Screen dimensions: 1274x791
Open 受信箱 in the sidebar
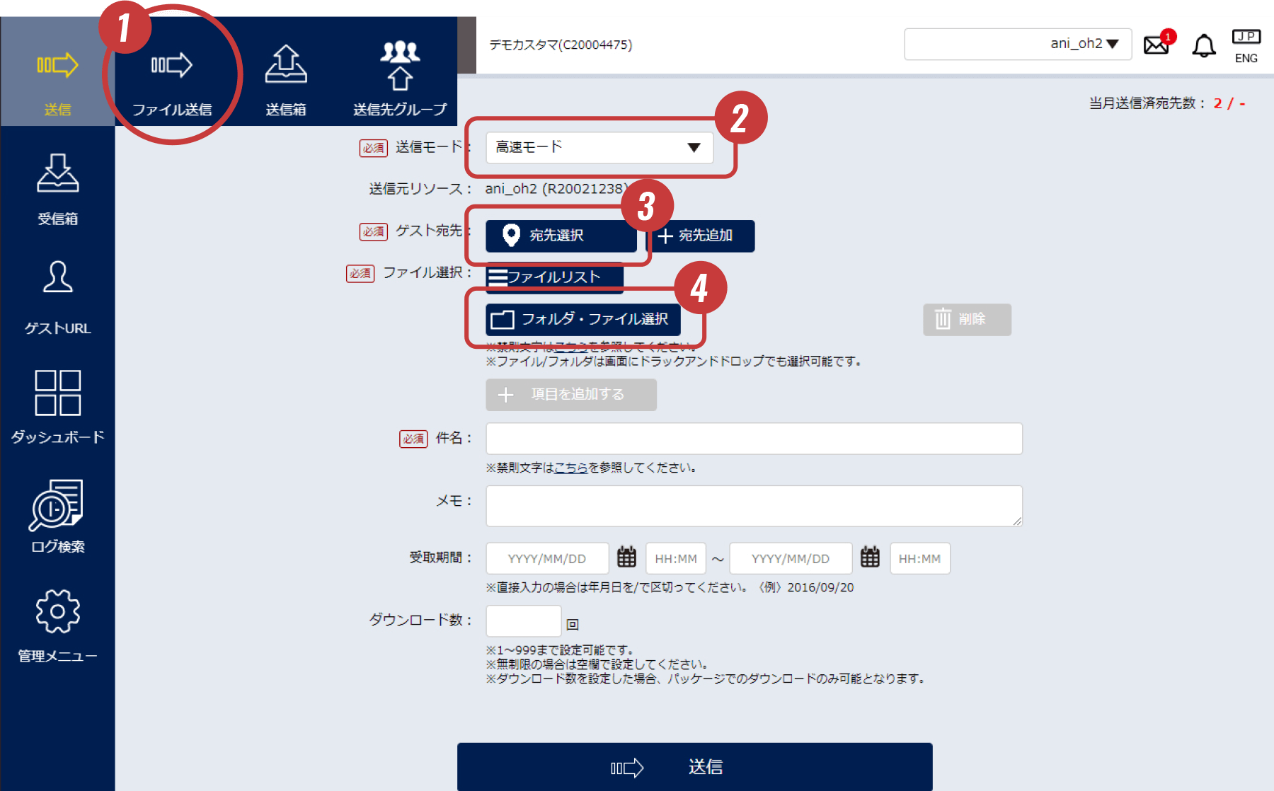coord(57,188)
